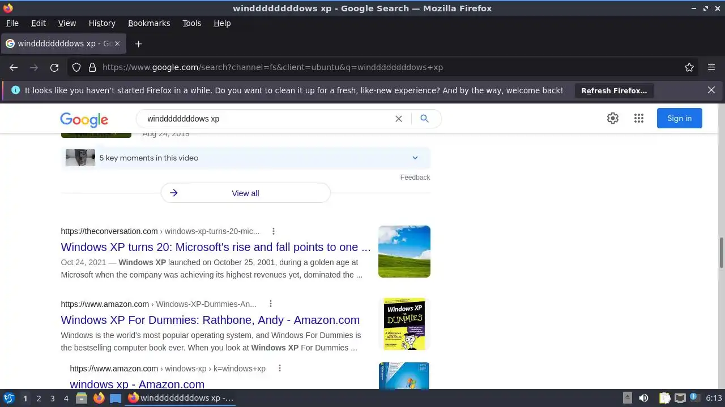Open the Google apps grid
Image resolution: width=725 pixels, height=407 pixels.
pos(639,118)
